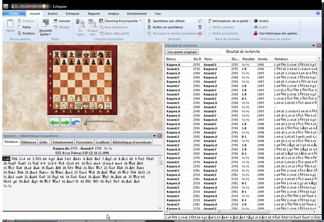Open the Voir ribbon tab
Image resolution: width=324 pixels, height=222 pixels.
157,13
